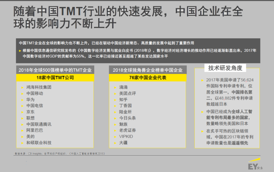Click yellow bullet arrow beside '2017年美国申请了'
Viewport: 274px width, 172px height.
(202, 80)
